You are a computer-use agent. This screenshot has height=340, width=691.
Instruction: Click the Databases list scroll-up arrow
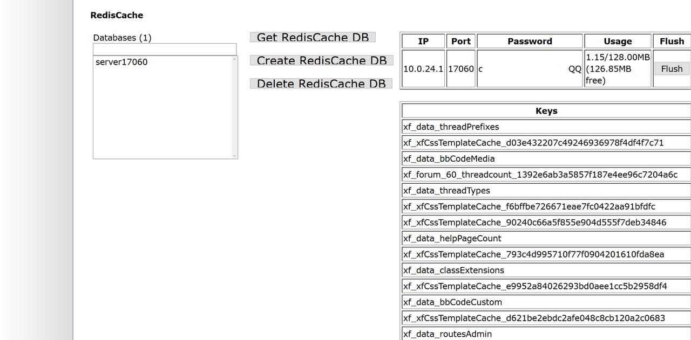[x=234, y=59]
